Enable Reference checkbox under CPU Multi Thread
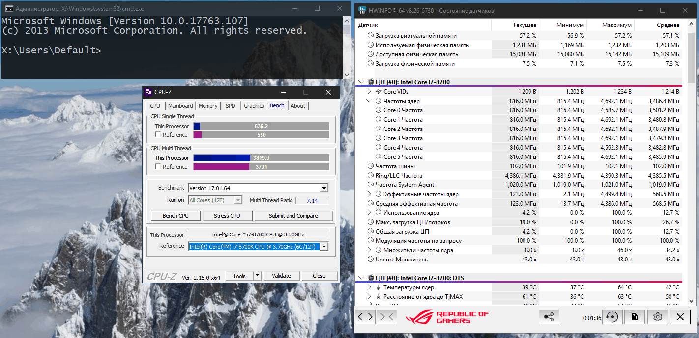The image size is (699, 338). pos(158,166)
